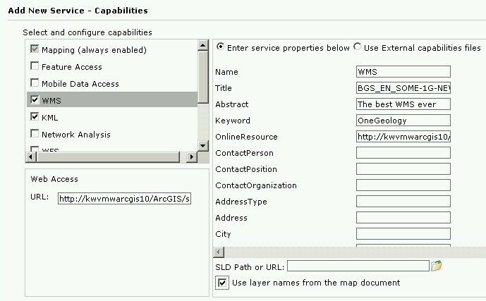This screenshot has width=486, height=301.
Task: Toggle Use layer names from map document
Action: pos(222,283)
